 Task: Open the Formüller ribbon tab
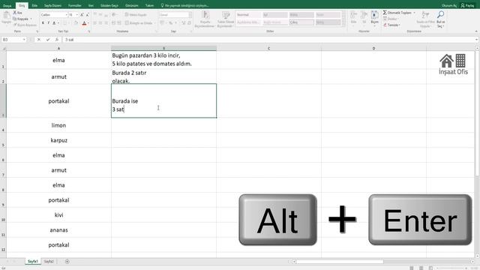point(75,5)
